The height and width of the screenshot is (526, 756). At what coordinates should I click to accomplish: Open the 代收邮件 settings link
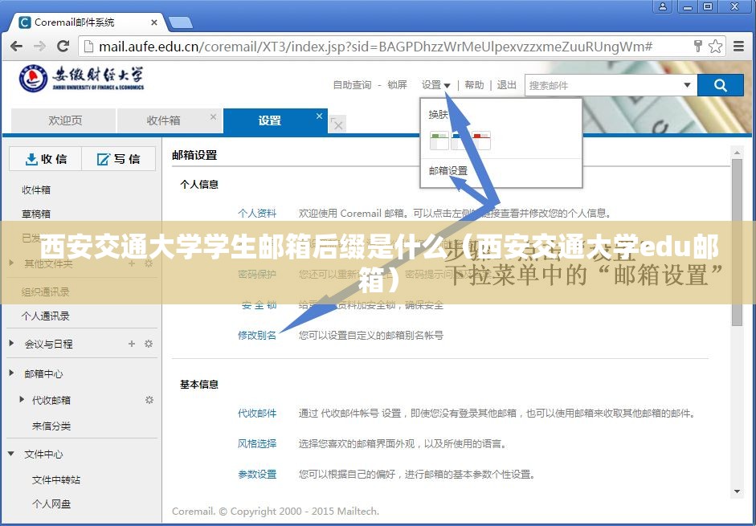(x=257, y=414)
